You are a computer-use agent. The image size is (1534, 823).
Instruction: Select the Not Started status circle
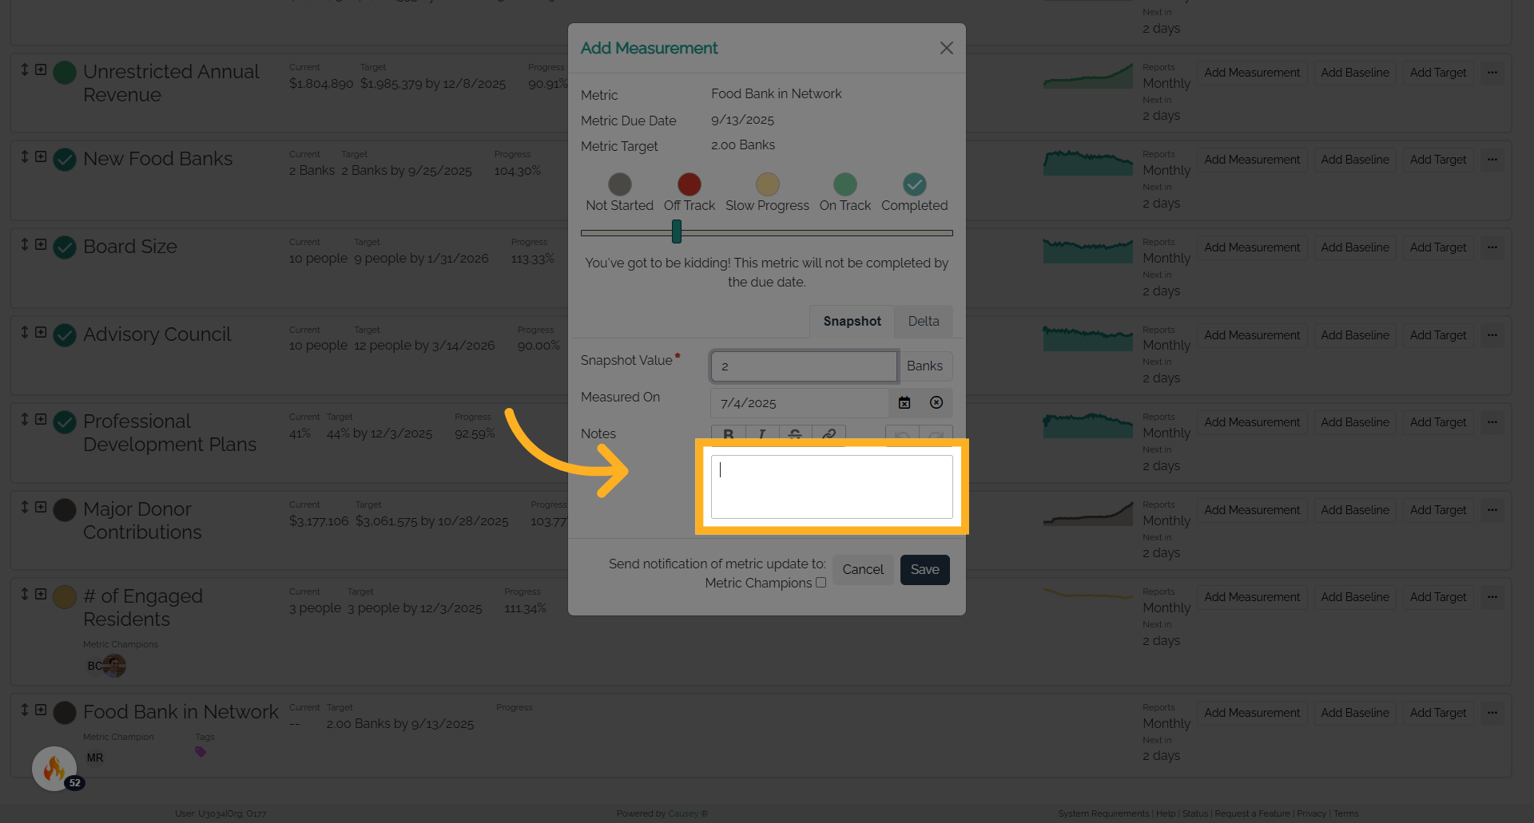619,184
